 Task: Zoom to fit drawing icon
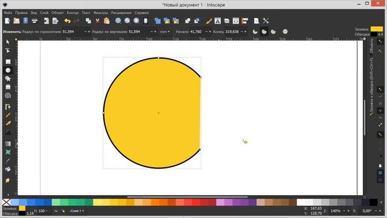coord(128,21)
